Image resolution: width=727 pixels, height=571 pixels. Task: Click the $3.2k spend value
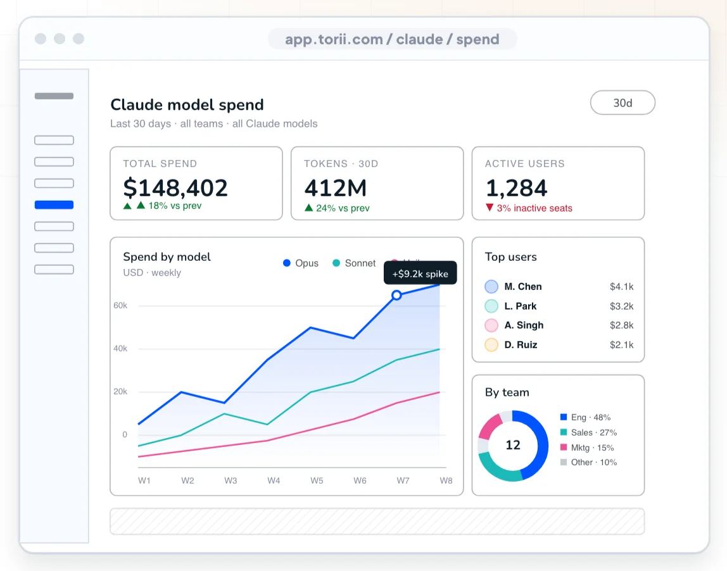[621, 306]
